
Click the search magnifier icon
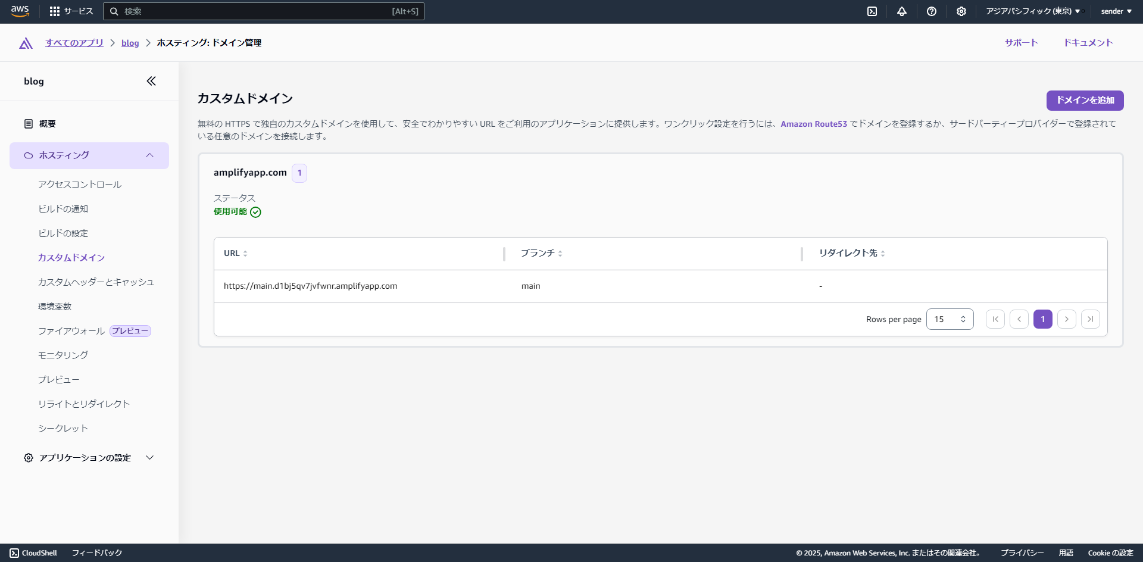pos(114,11)
